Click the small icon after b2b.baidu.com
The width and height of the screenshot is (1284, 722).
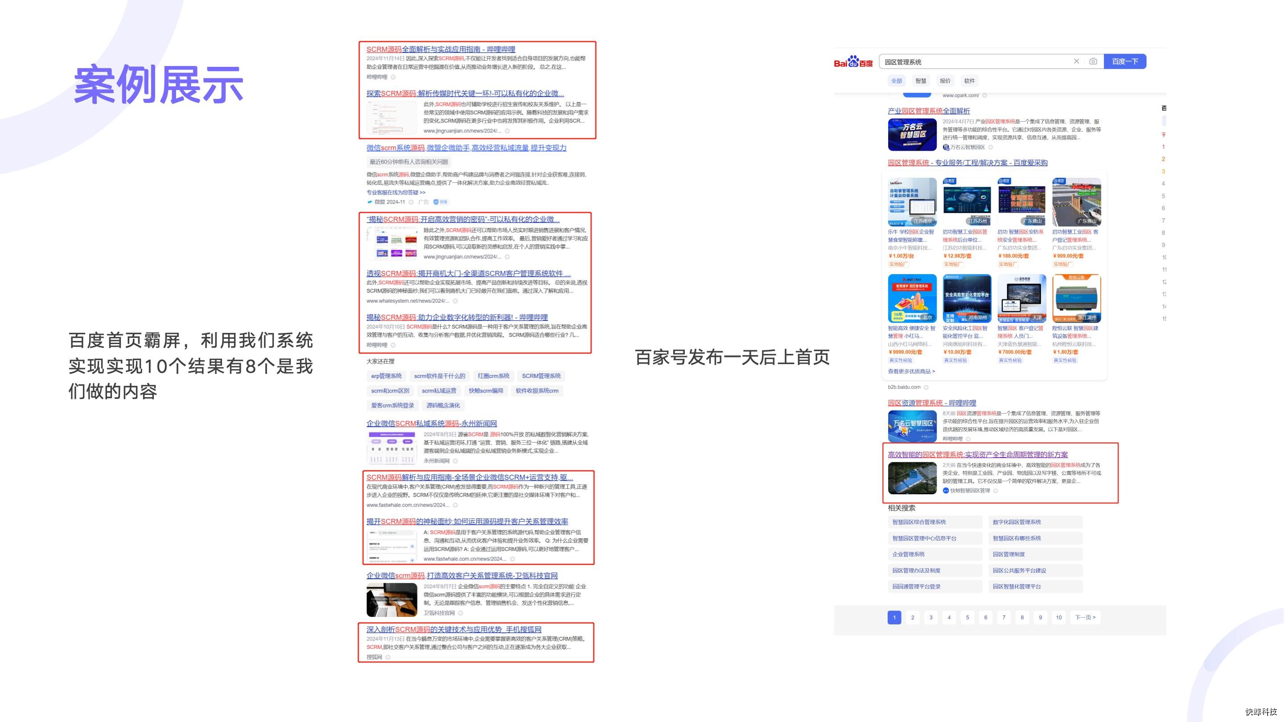pyautogui.click(x=926, y=387)
